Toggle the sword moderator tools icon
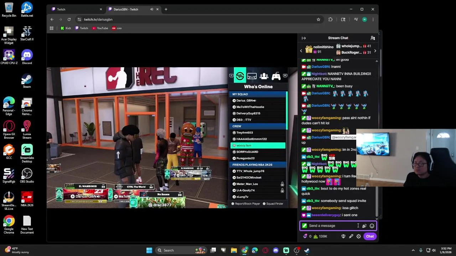The width and height of the screenshot is (456, 256). click(x=351, y=236)
